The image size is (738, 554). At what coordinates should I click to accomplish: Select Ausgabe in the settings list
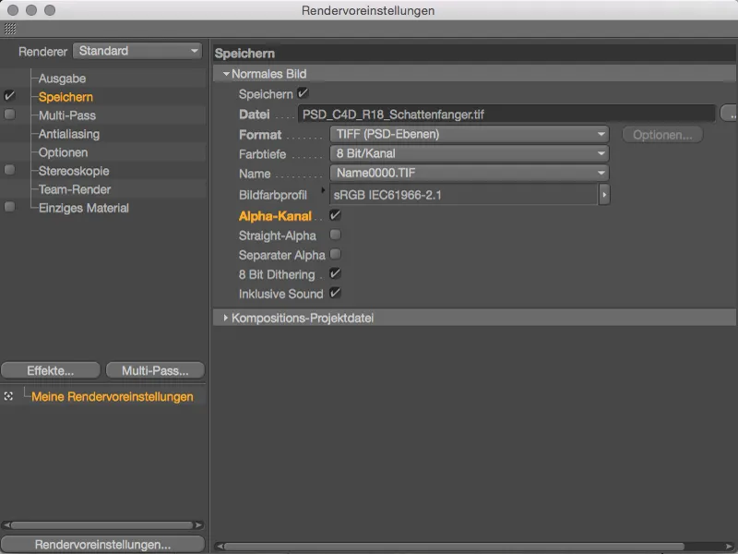[x=62, y=78]
